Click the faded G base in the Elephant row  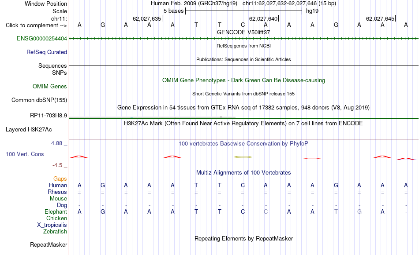point(359,211)
